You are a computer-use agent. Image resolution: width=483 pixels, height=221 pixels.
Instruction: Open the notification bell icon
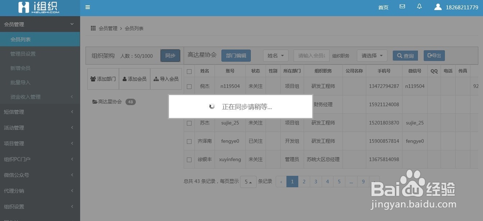[x=419, y=6]
